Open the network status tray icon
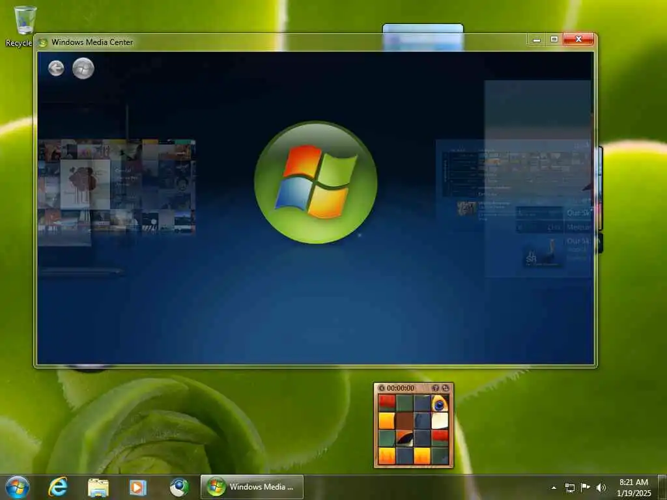This screenshot has width=667, height=500. pyautogui.click(x=569, y=488)
